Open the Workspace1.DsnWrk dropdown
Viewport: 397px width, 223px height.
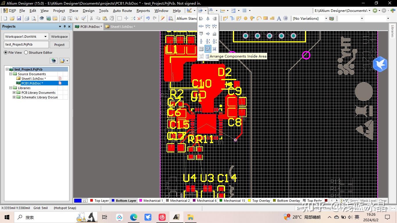tap(45, 37)
